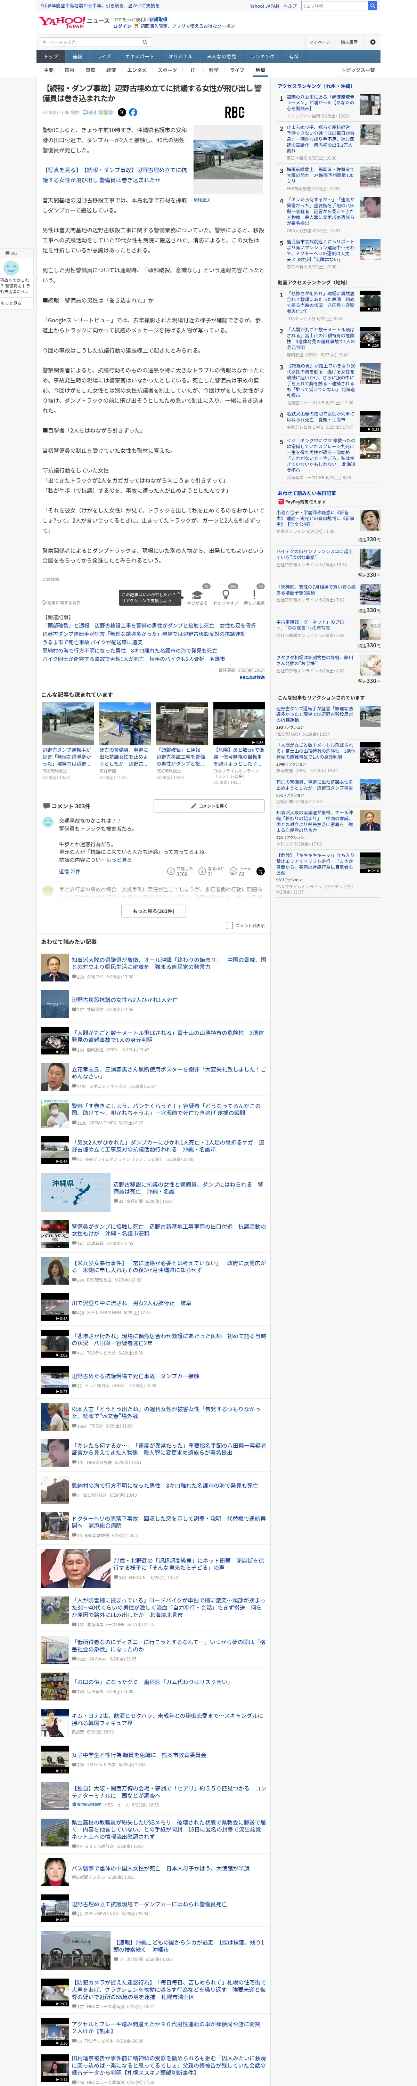
Task: Open バス襲撃で重体の中国人女性 article
Action: [x=160, y=1868]
